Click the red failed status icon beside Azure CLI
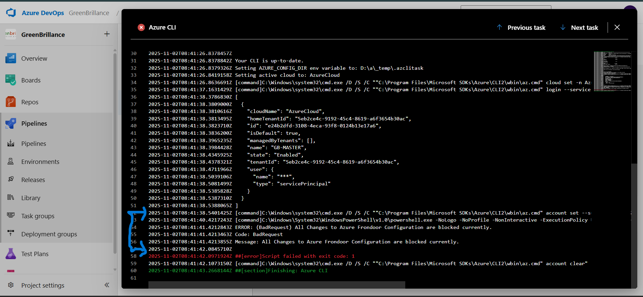The height and width of the screenshot is (297, 643). point(141,27)
